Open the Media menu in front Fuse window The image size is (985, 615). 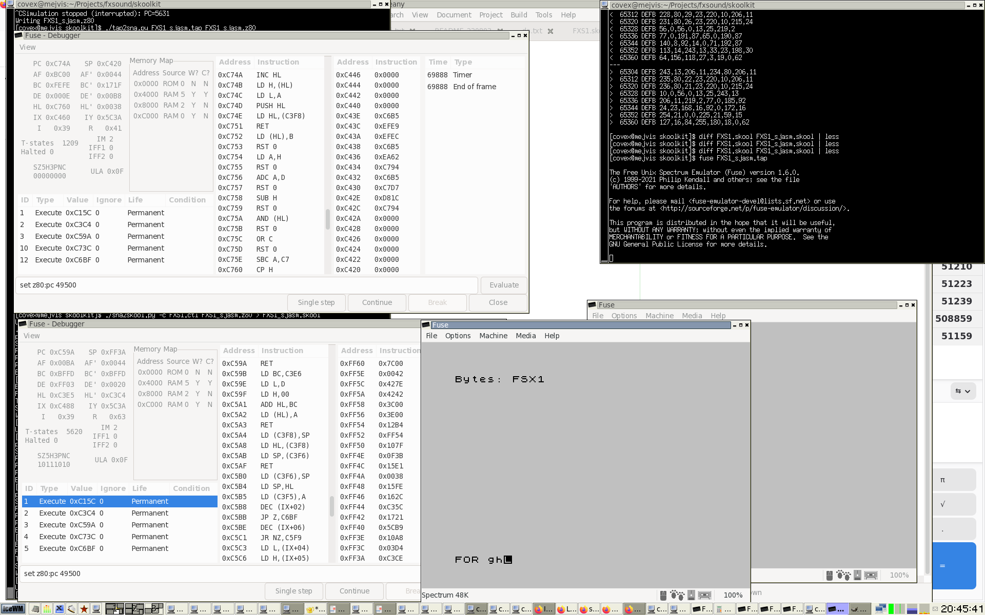(525, 336)
